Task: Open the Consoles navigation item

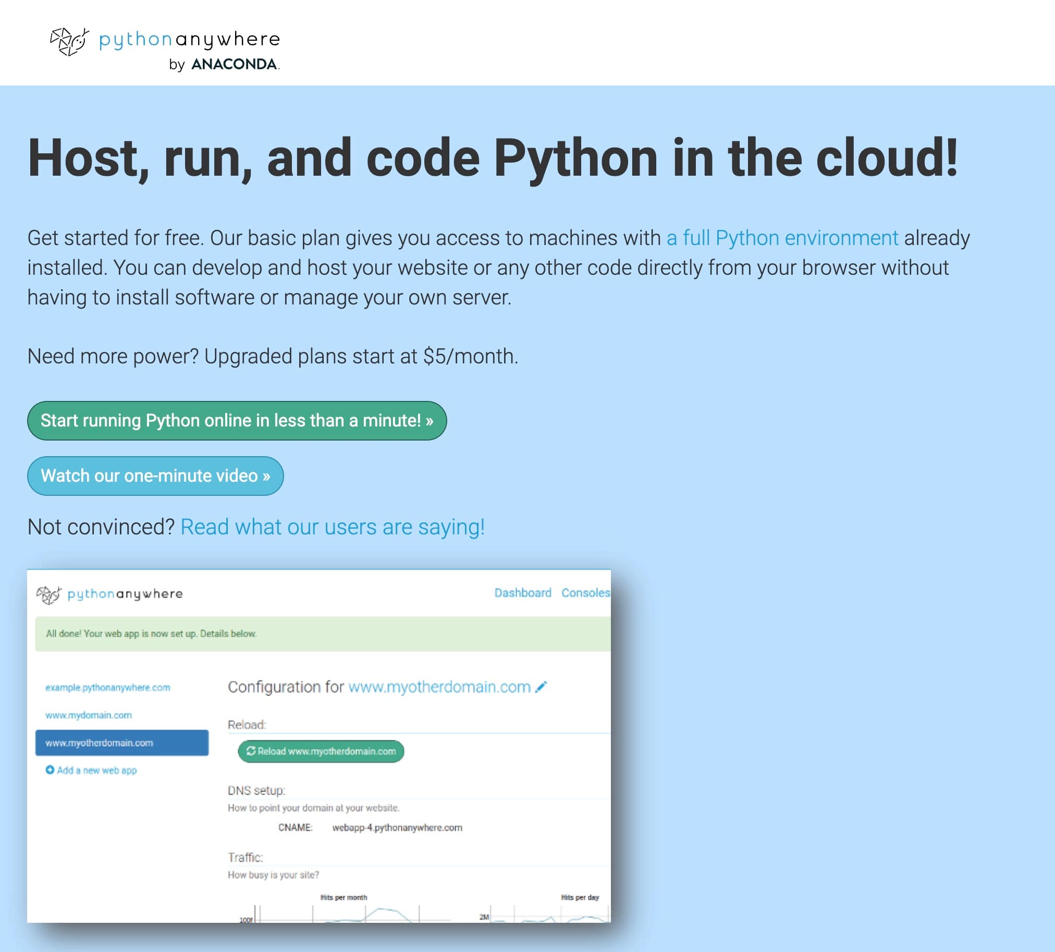Action: [585, 592]
